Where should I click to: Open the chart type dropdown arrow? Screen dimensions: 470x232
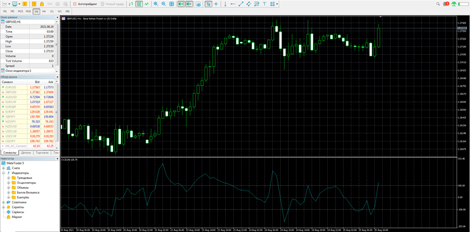click(x=10, y=4)
